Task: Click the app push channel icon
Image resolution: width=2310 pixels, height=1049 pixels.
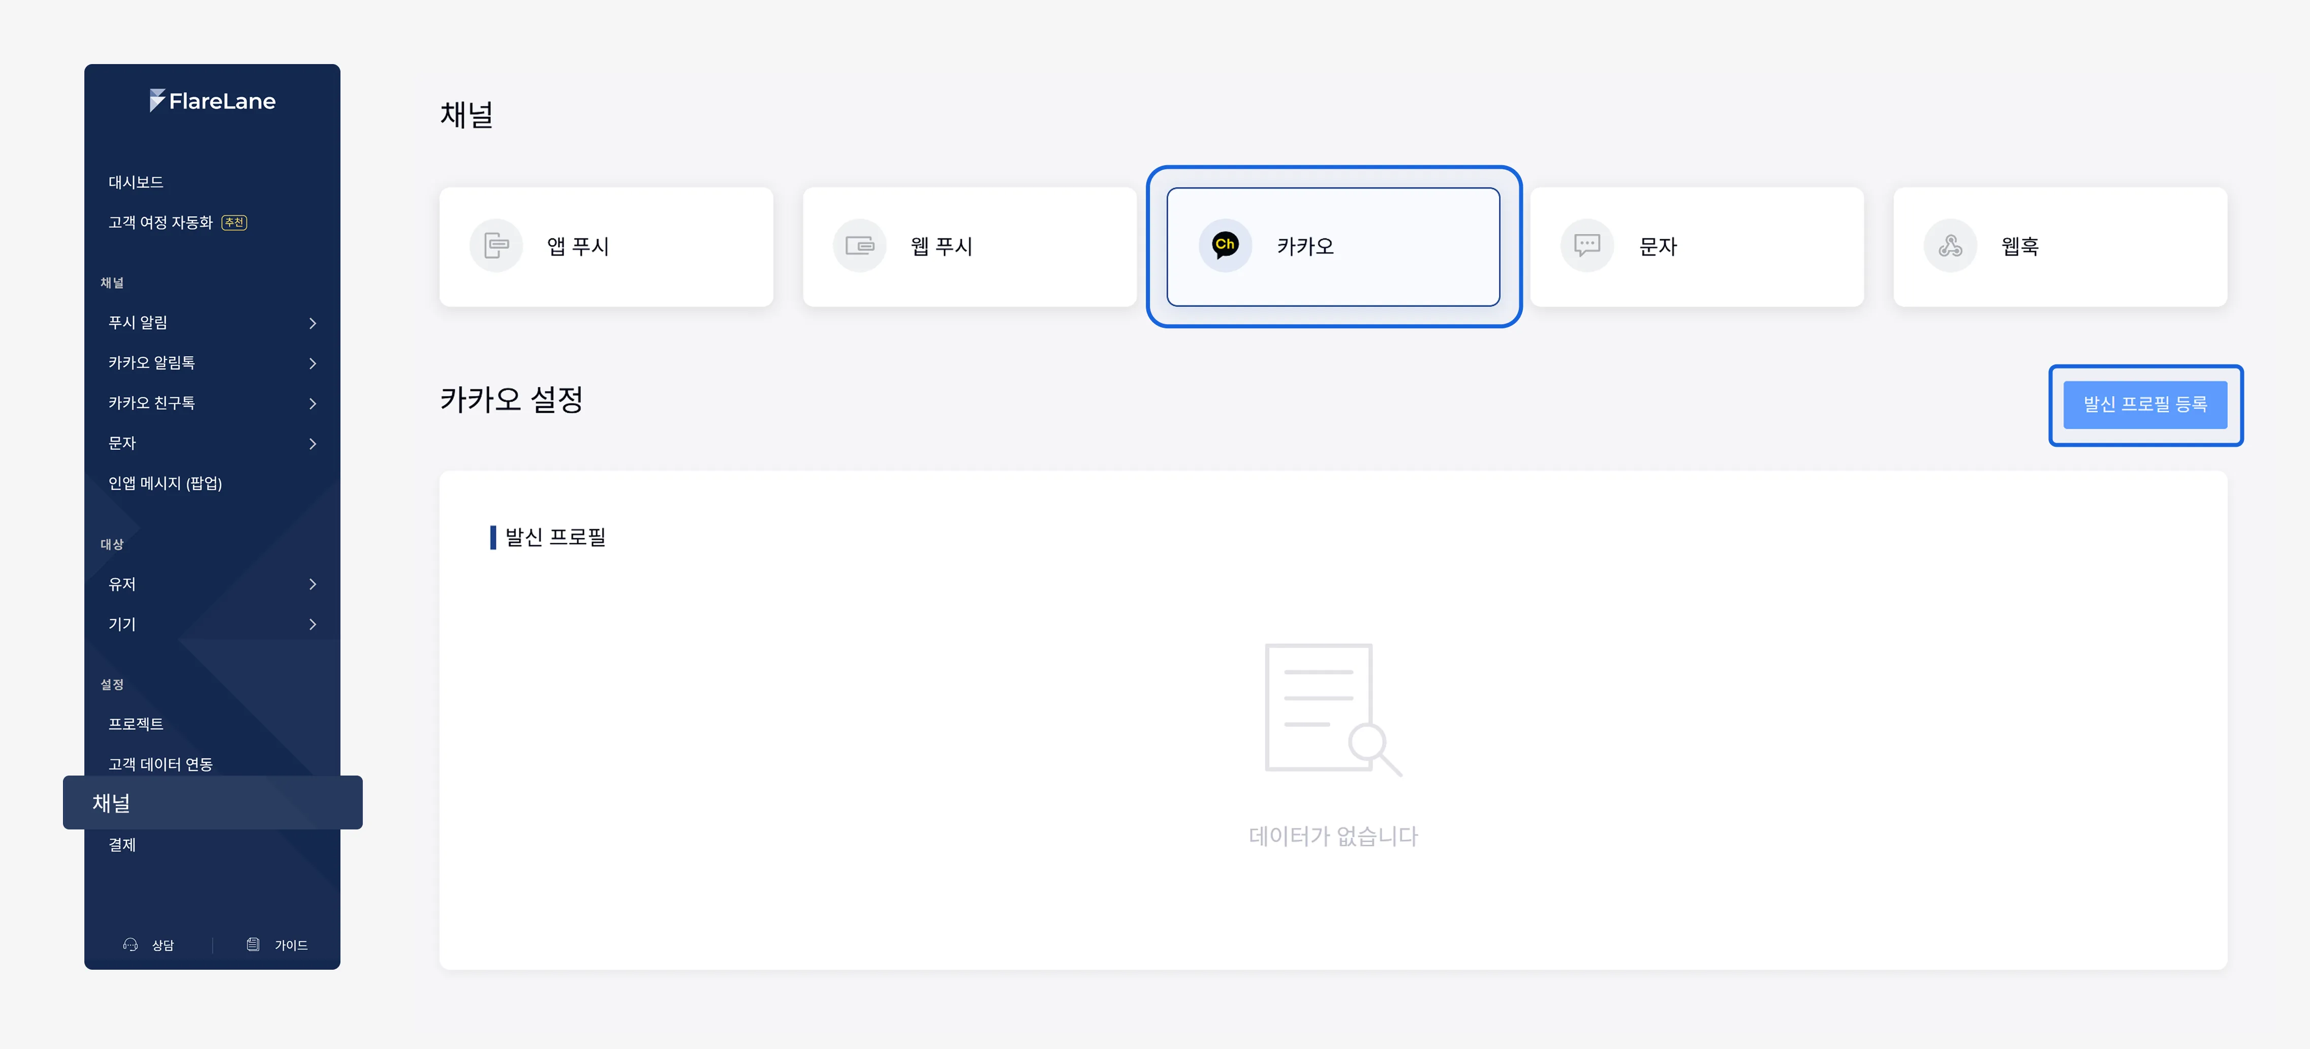Action: click(x=496, y=245)
